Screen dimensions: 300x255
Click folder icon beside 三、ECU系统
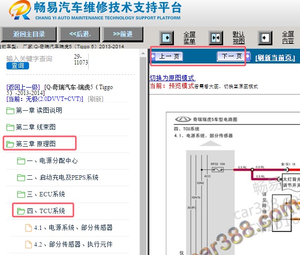pos(21,194)
